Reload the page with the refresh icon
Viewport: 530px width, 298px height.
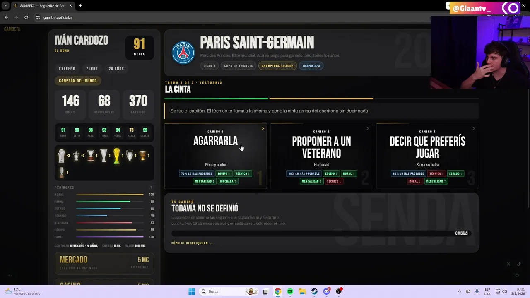point(26,17)
